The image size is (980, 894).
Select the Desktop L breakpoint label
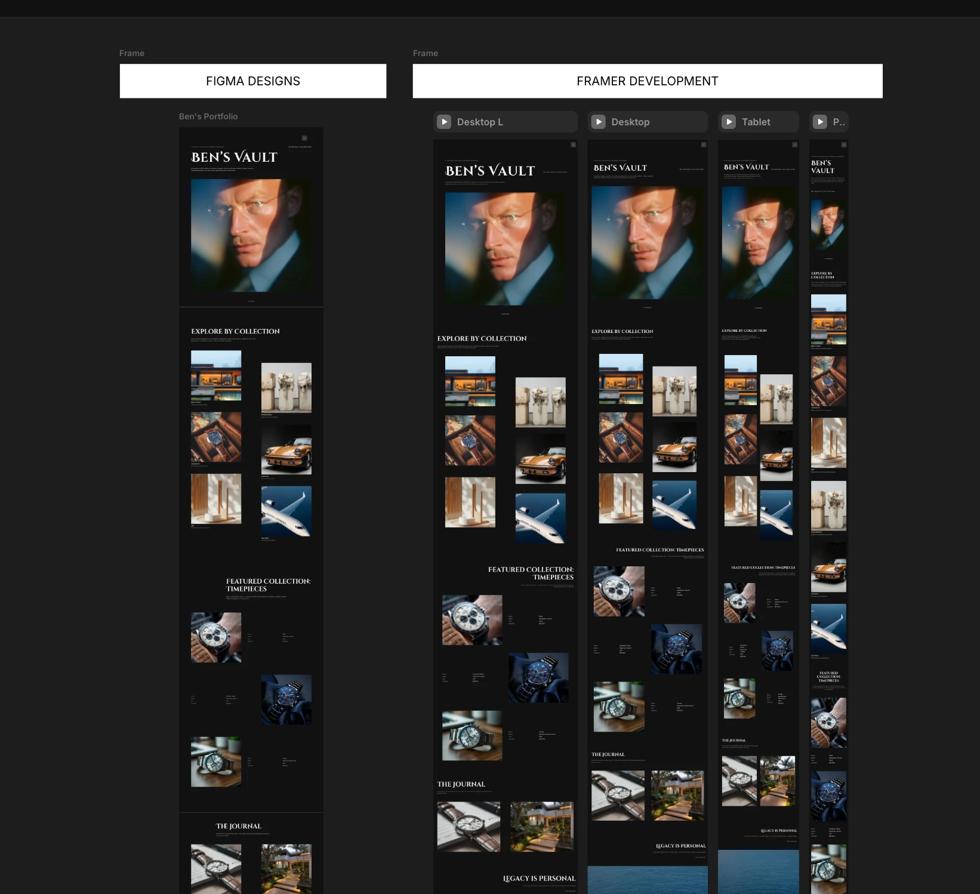pos(480,122)
